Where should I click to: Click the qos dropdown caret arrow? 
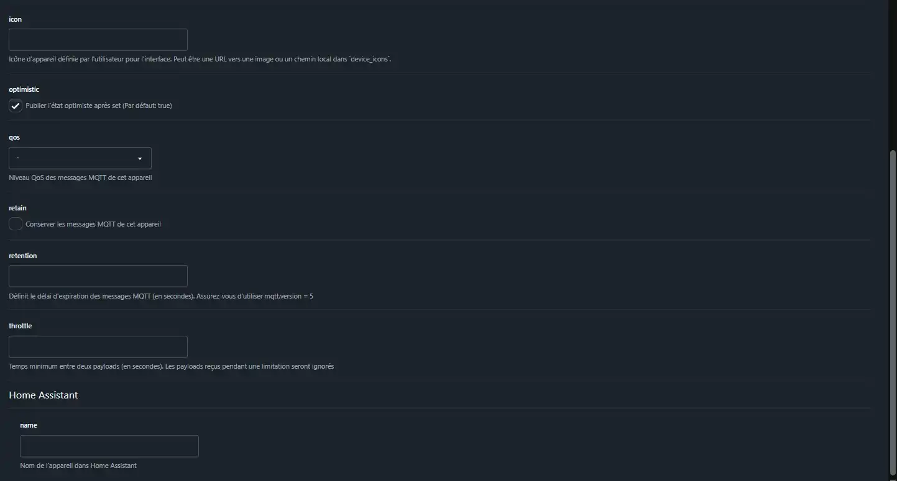[x=140, y=159]
